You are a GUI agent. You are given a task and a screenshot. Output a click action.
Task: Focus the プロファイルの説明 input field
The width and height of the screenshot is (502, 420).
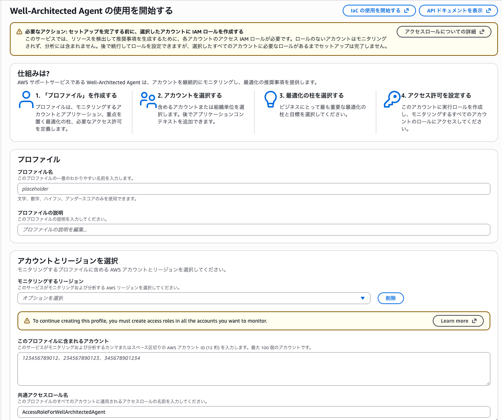(254, 230)
